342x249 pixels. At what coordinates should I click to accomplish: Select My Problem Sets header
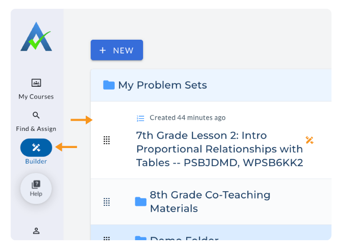point(162,85)
